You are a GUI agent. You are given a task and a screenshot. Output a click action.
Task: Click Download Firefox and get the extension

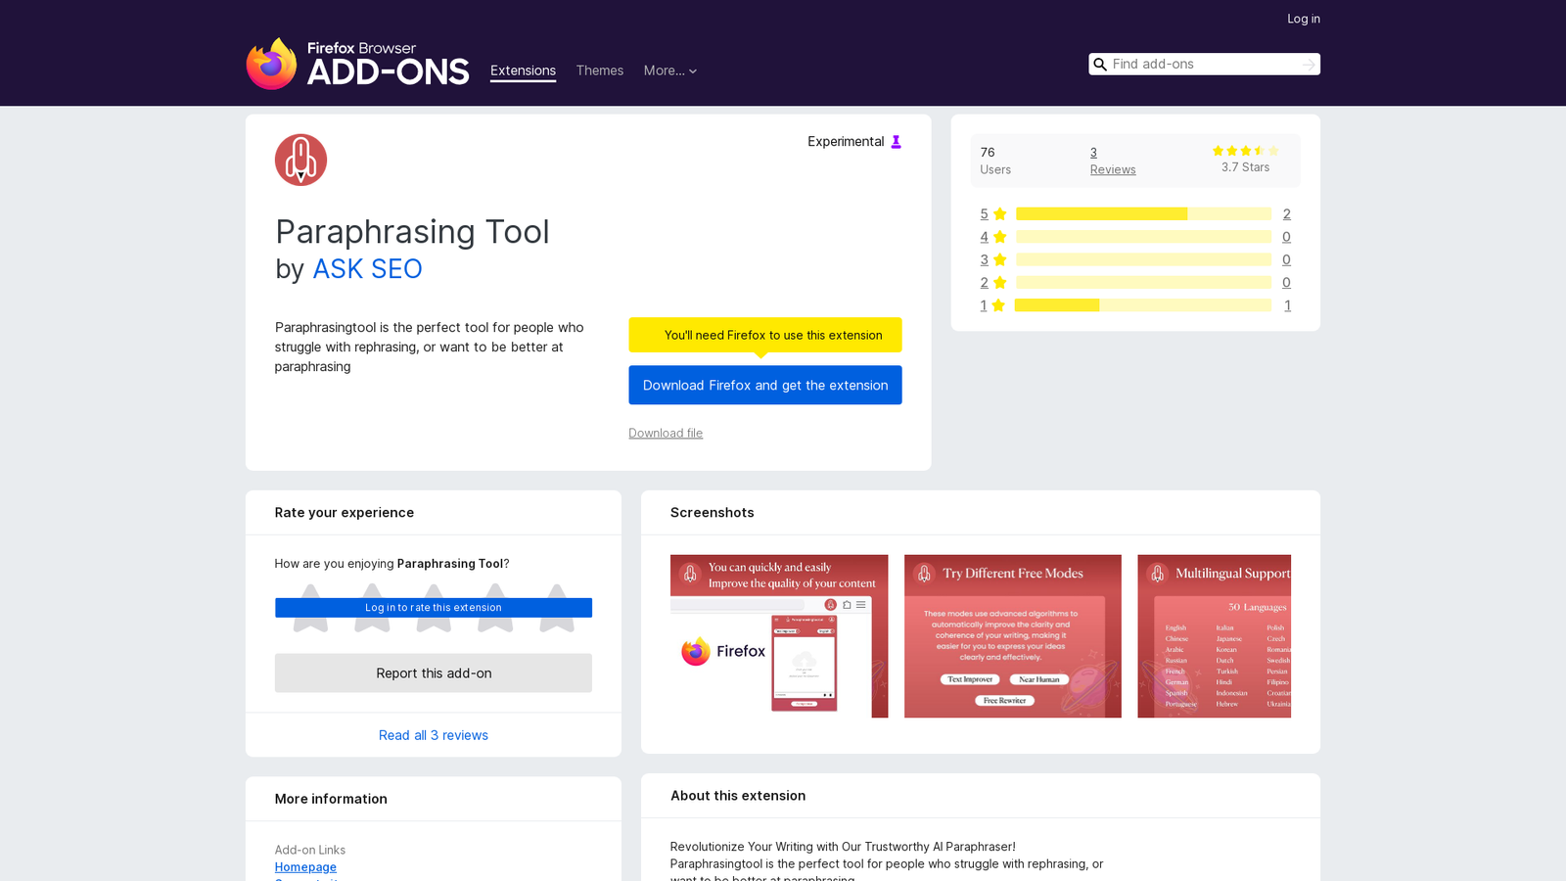pos(765,385)
